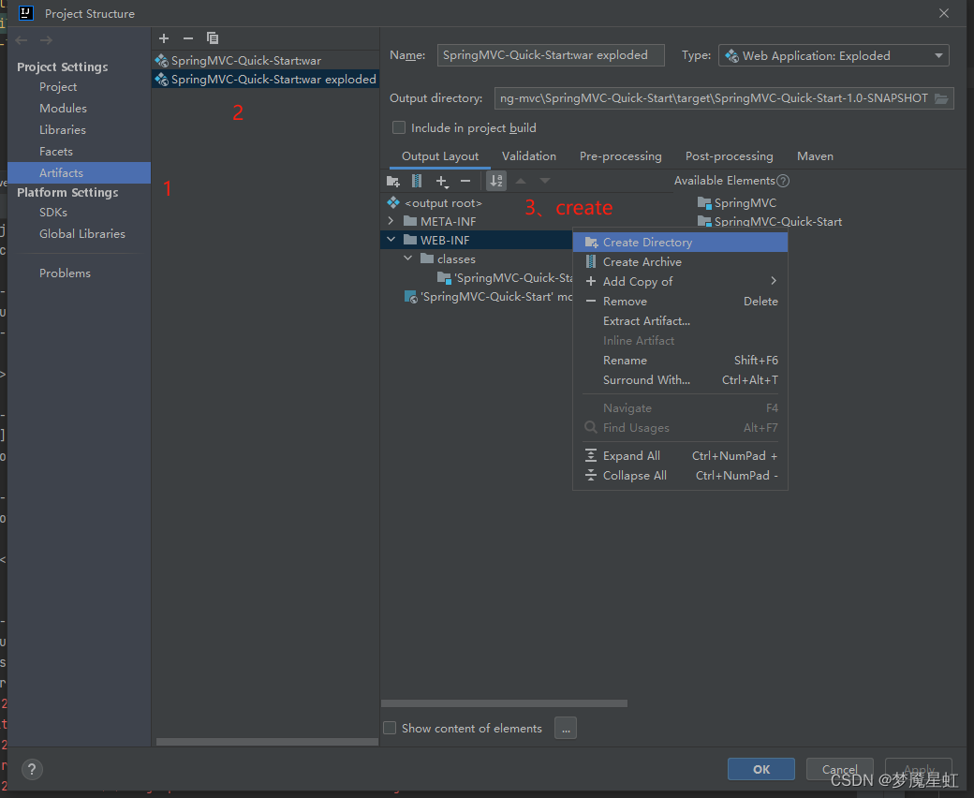This screenshot has width=974, height=798.
Task: Close the Project Structure dialog
Action: [944, 13]
